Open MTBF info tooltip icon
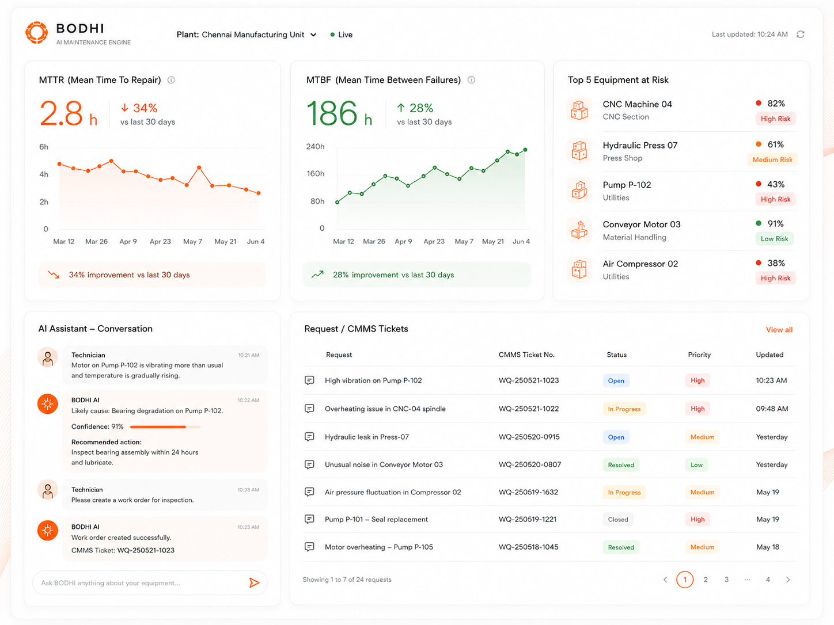This screenshot has width=834, height=625. click(471, 80)
